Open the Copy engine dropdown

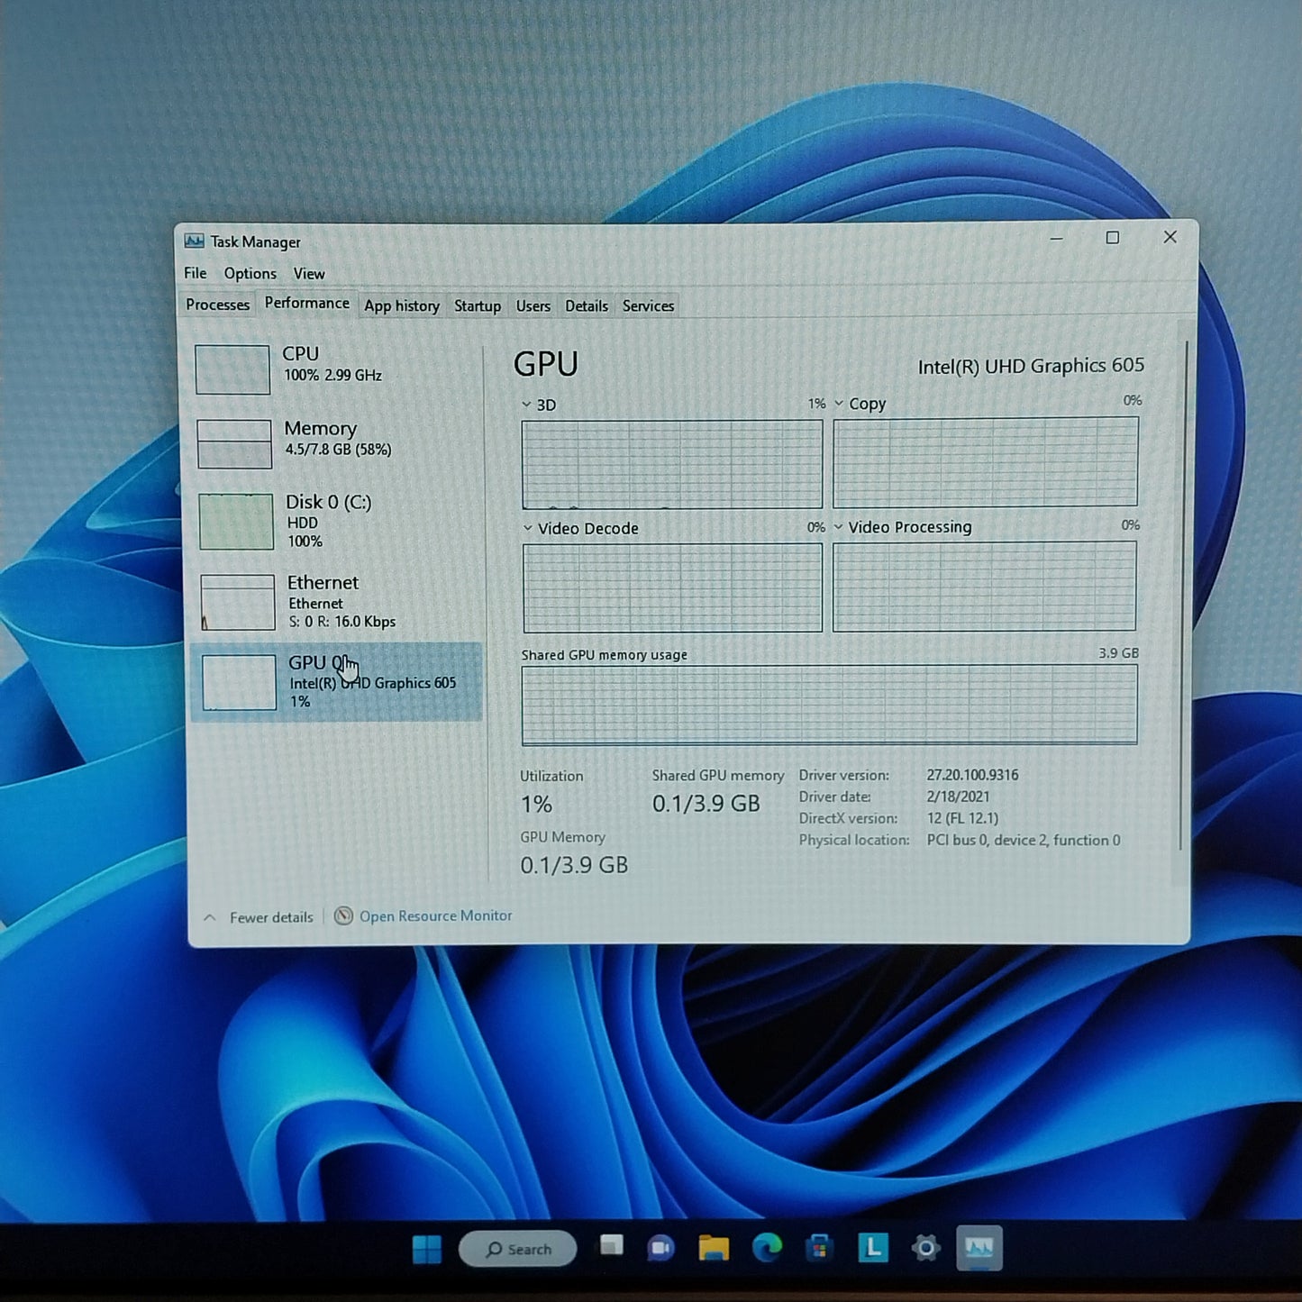point(860,404)
